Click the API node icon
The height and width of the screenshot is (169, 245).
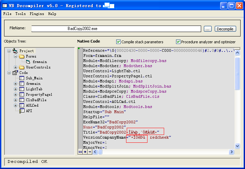(x=22, y=111)
